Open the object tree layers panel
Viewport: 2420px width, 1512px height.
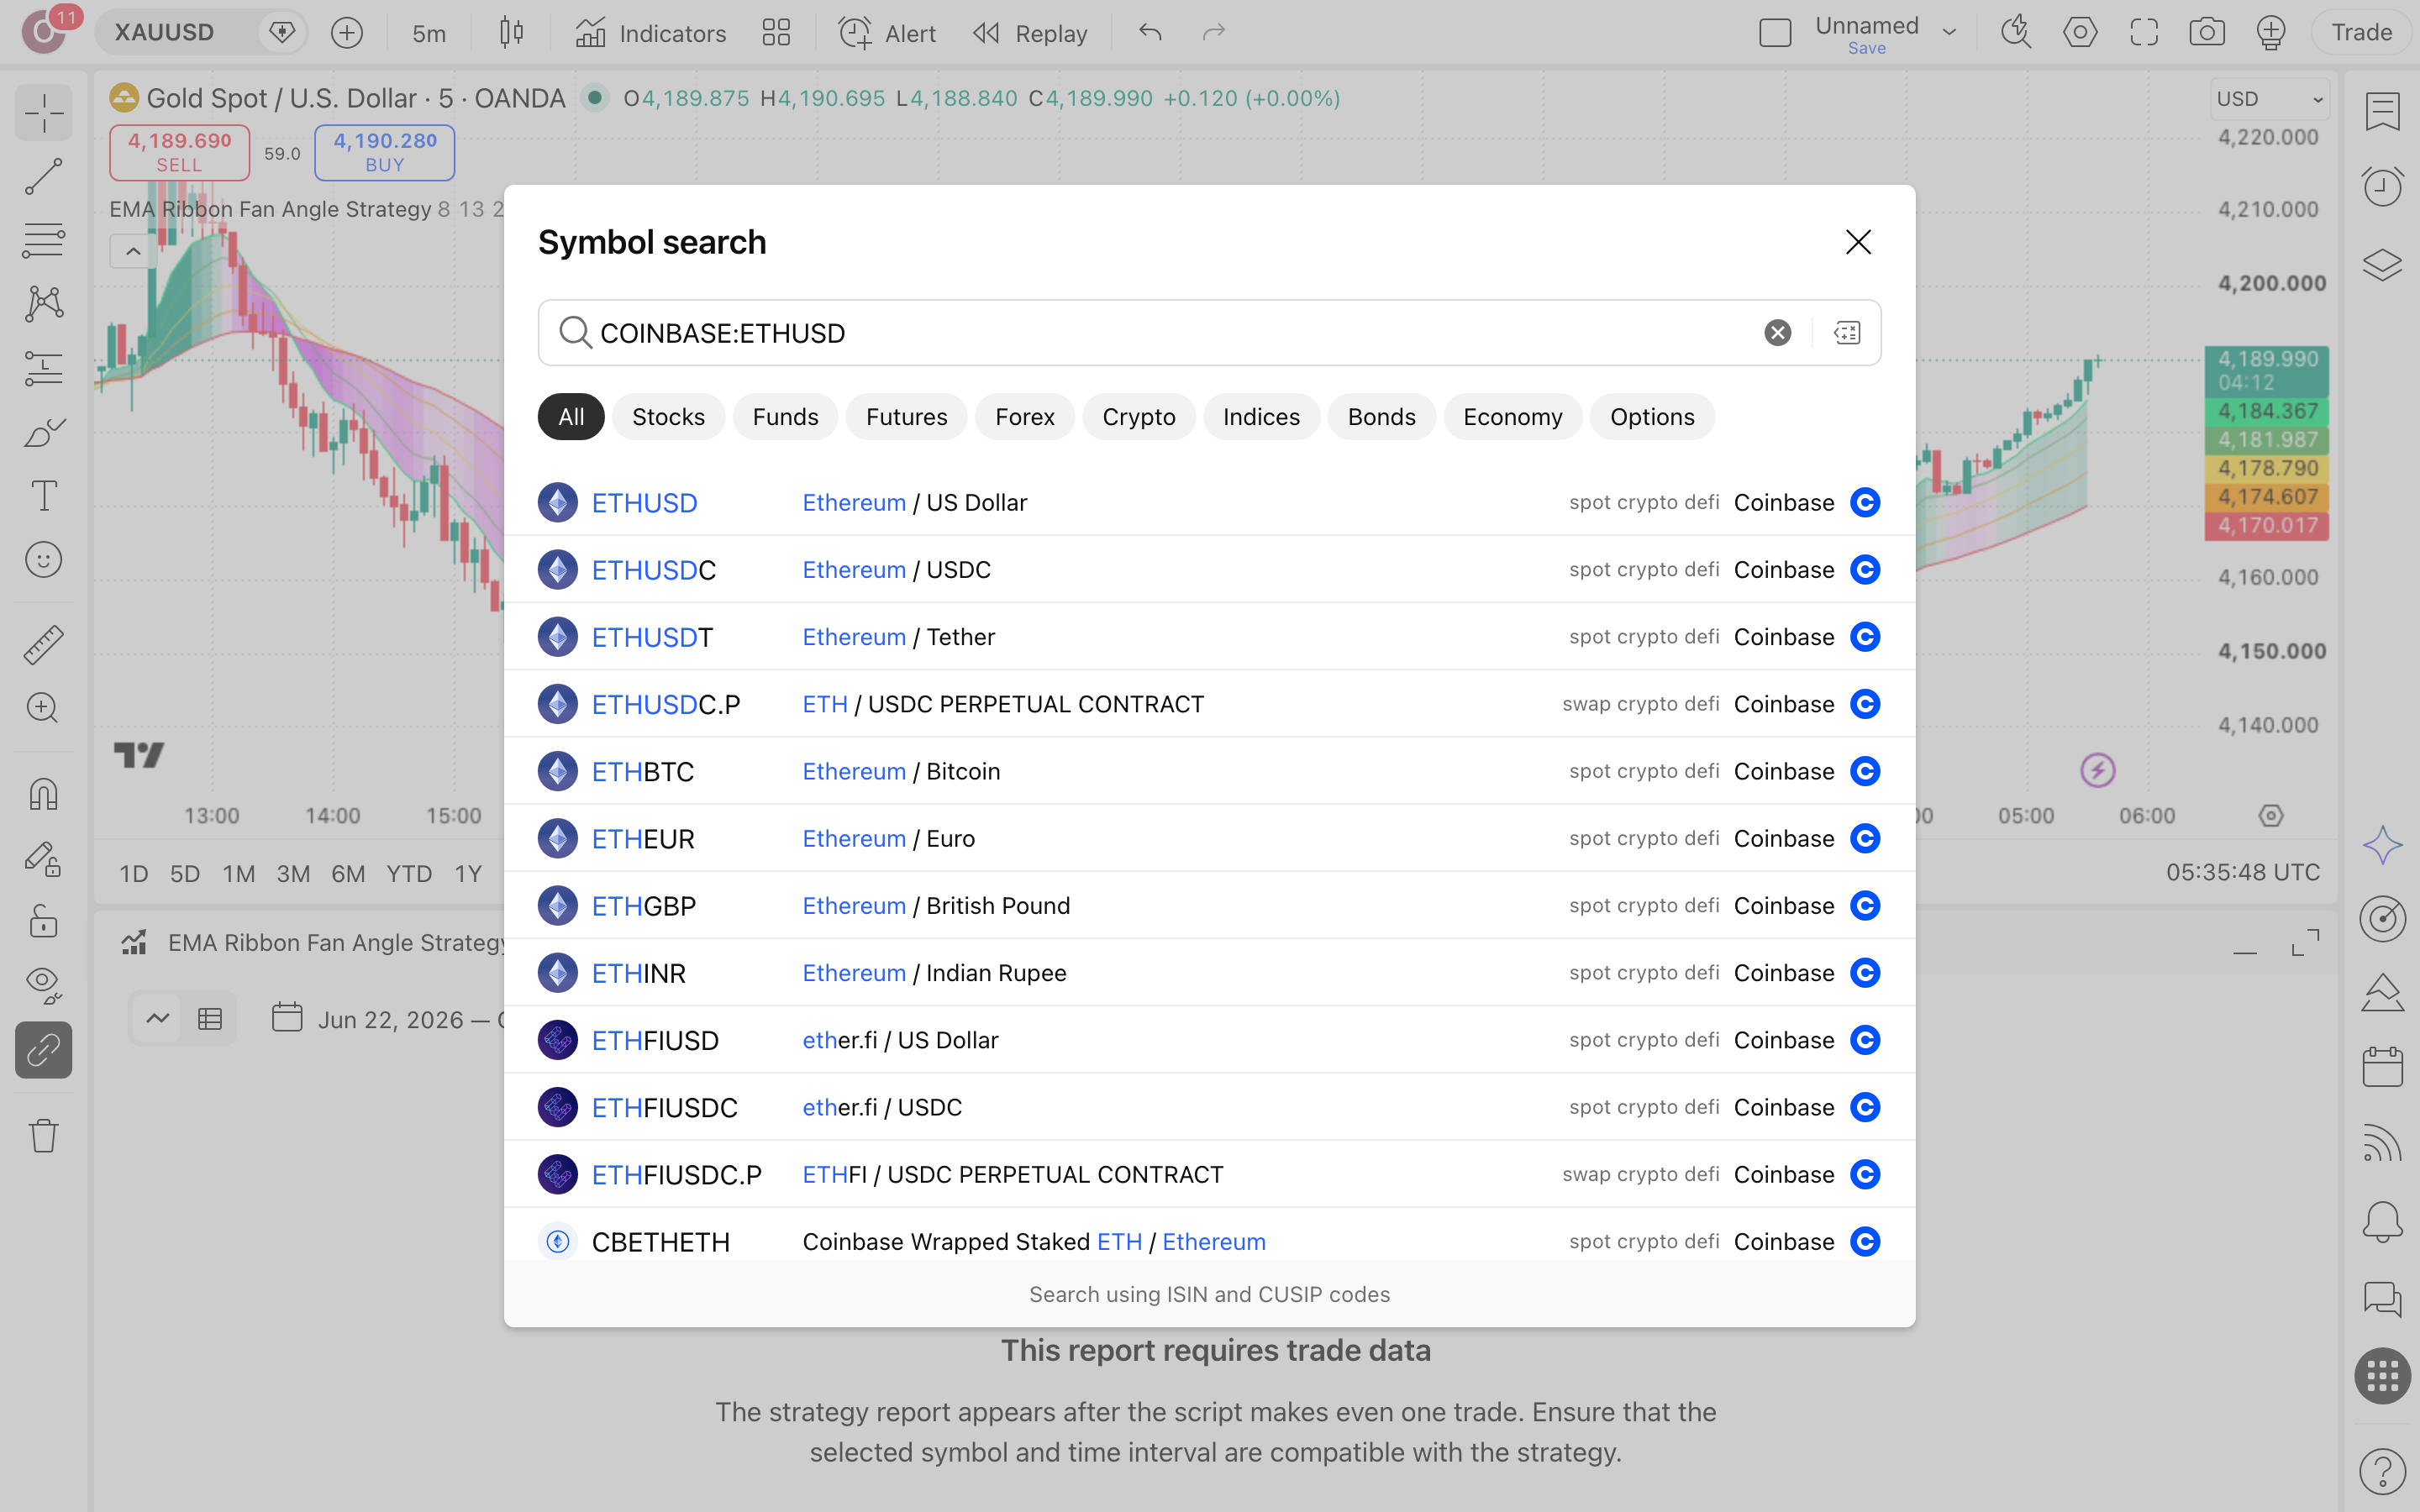pyautogui.click(x=2382, y=265)
